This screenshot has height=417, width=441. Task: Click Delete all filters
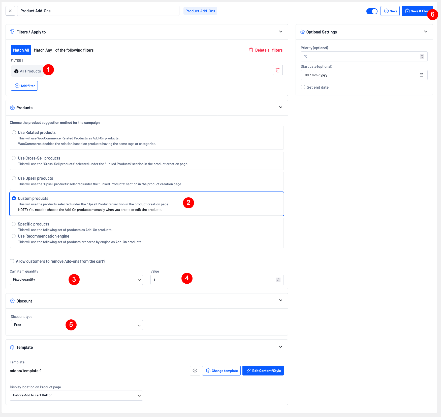click(x=266, y=50)
